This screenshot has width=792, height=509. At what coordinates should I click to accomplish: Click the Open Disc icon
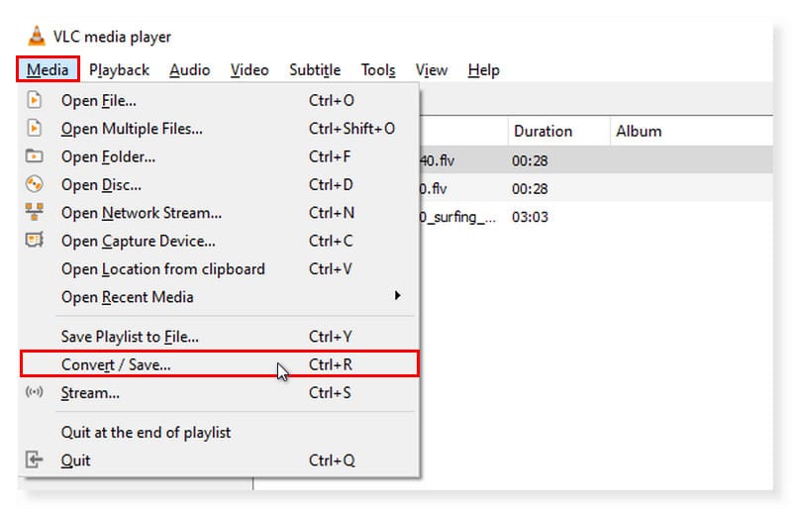tap(35, 184)
